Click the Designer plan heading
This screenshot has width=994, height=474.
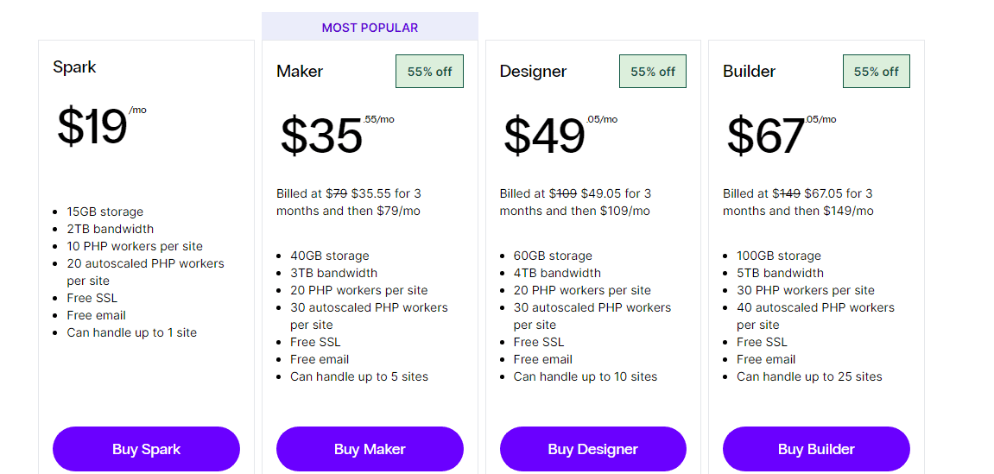533,72
